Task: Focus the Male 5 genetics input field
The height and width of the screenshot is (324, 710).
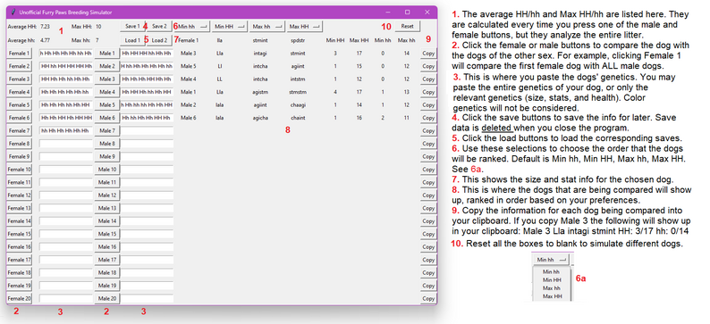Action: pyautogui.click(x=148, y=104)
